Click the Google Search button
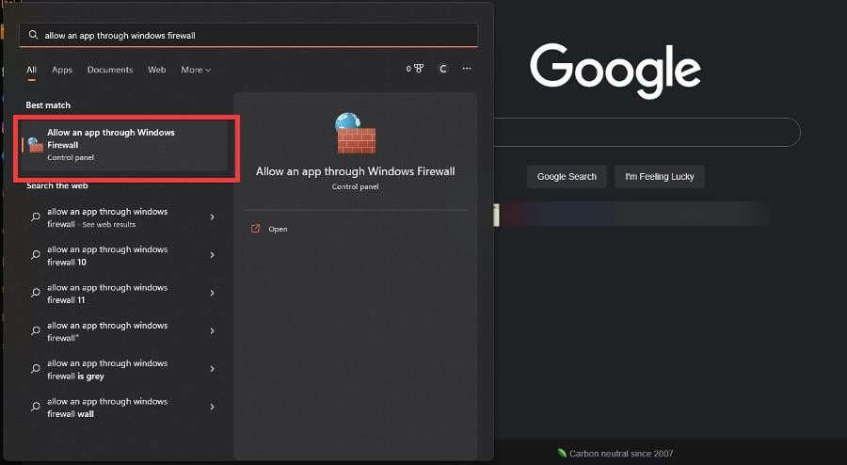This screenshot has width=847, height=465. [x=567, y=177]
